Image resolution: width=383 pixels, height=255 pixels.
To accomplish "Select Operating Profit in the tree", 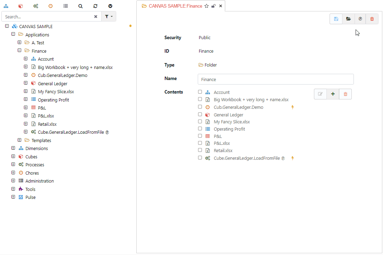I will click(x=53, y=100).
